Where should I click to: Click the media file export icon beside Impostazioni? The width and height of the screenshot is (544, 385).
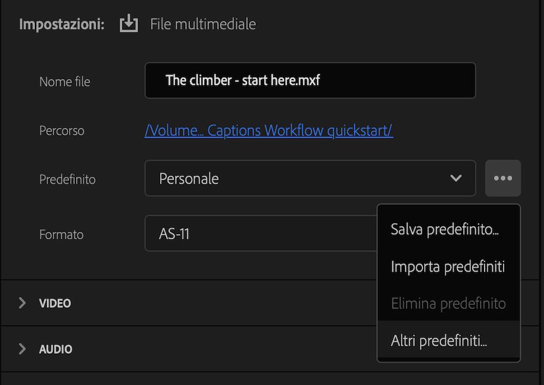point(128,24)
